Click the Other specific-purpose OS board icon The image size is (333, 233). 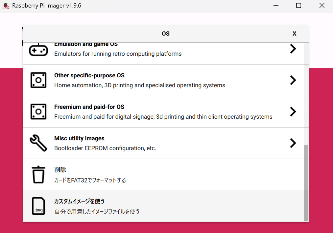tap(38, 80)
